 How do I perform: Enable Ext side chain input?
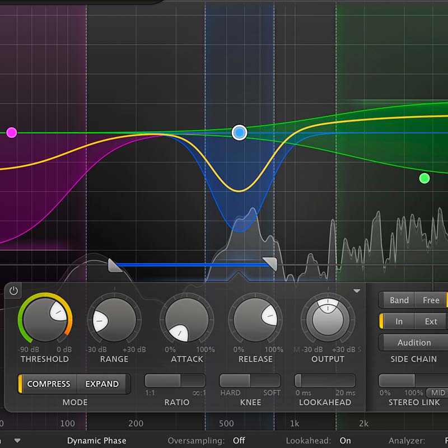tap(431, 321)
